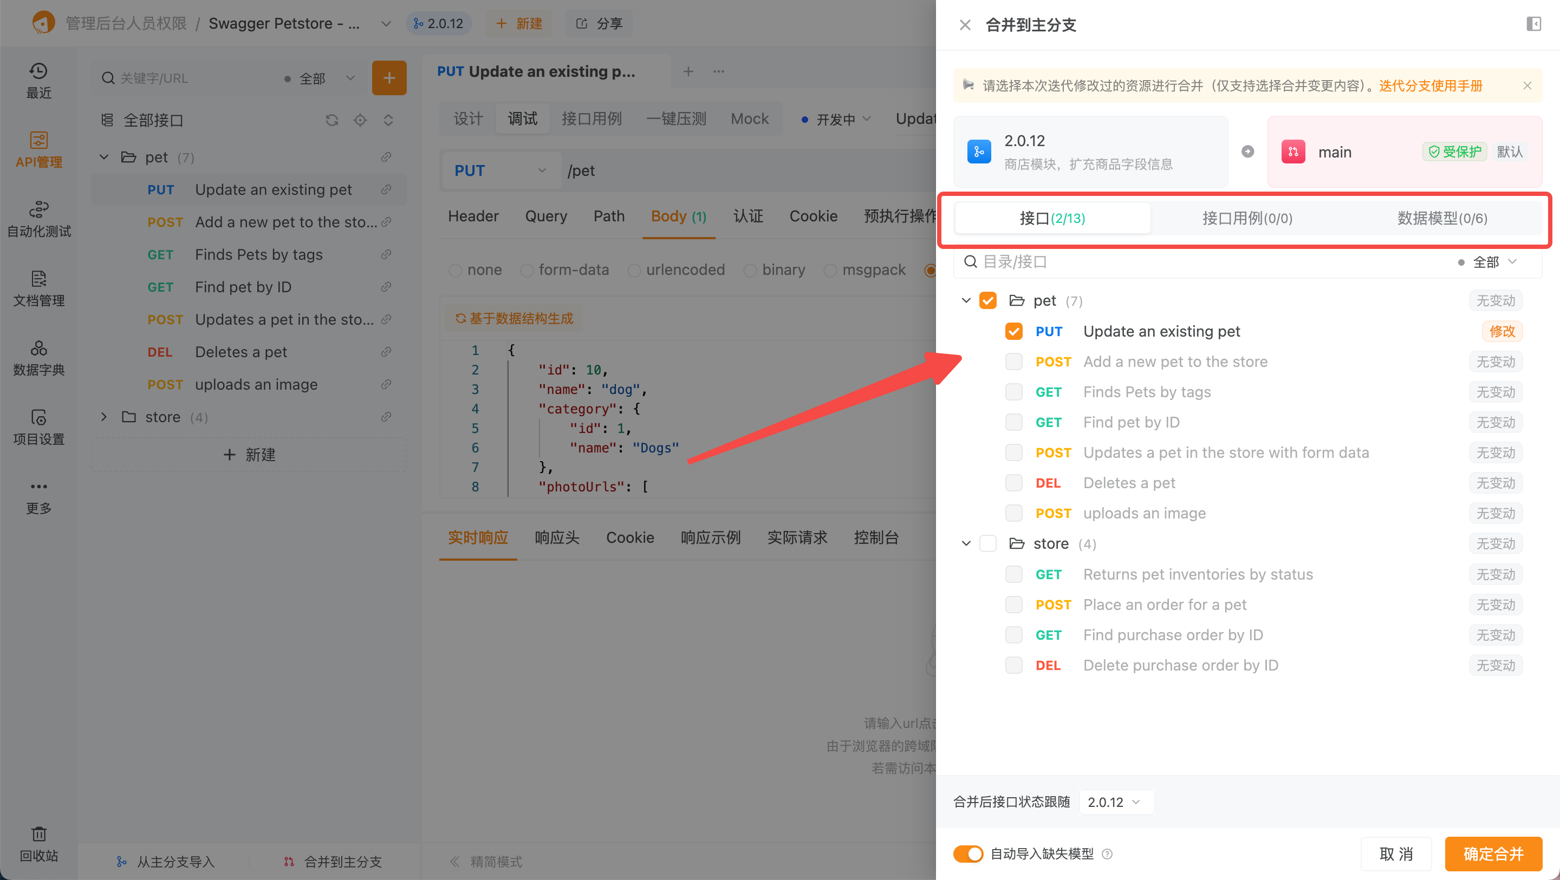Click the 确定合并 button
The image size is (1560, 880).
point(1493,854)
